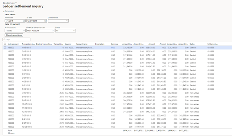
Task: Open the Status dropdown set to All
Action: pyautogui.click(x=65, y=31)
